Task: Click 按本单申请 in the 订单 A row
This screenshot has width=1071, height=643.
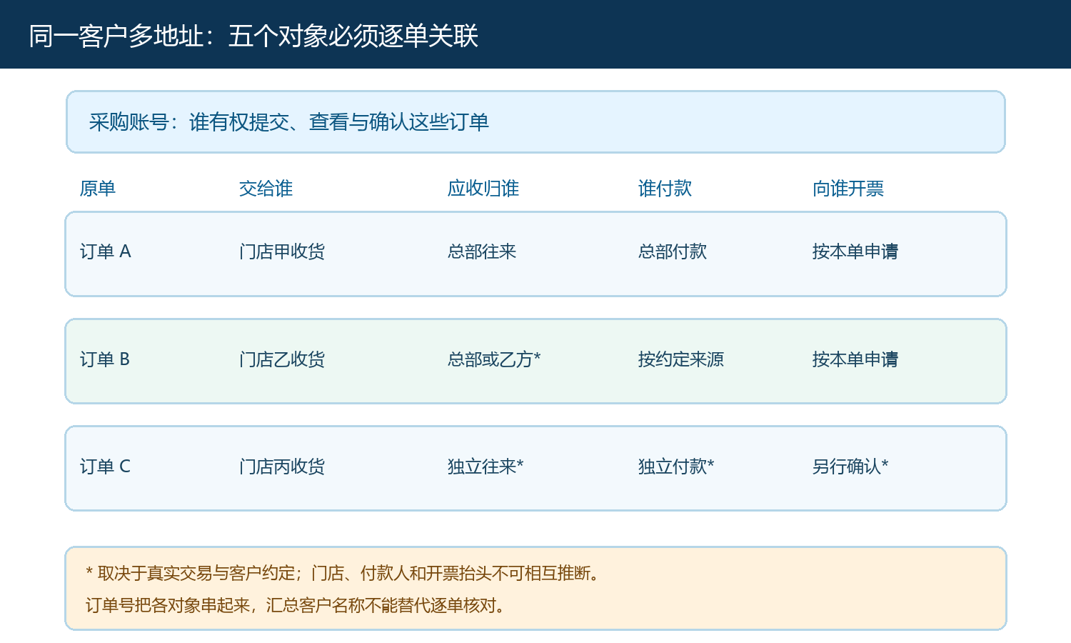Action: coord(855,251)
